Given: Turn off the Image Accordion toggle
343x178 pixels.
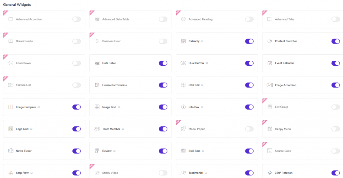Looking at the screenshot, I should 335,85.
